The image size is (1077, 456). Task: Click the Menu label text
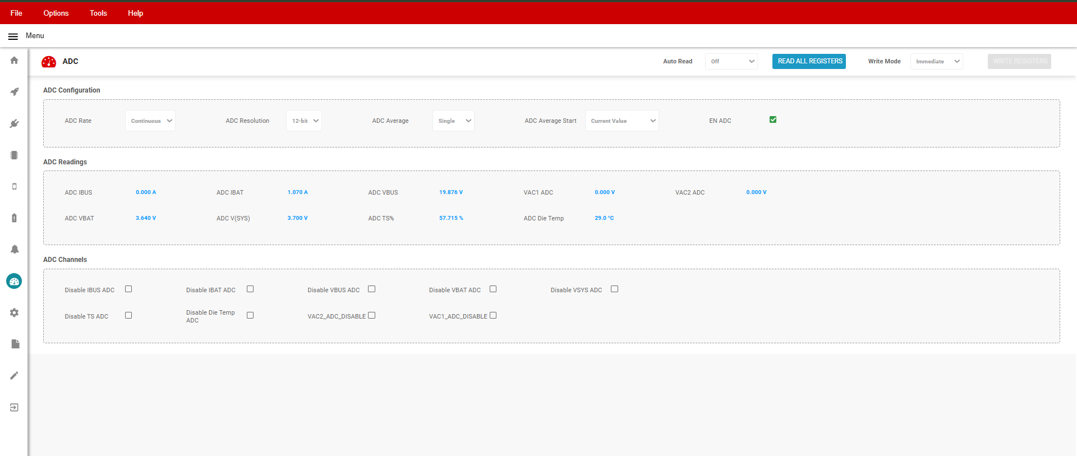coord(35,36)
